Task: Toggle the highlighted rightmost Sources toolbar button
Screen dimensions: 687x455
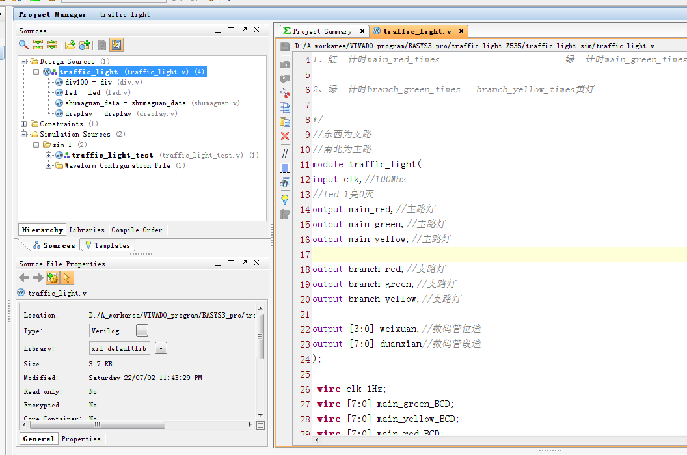Action: pyautogui.click(x=116, y=45)
